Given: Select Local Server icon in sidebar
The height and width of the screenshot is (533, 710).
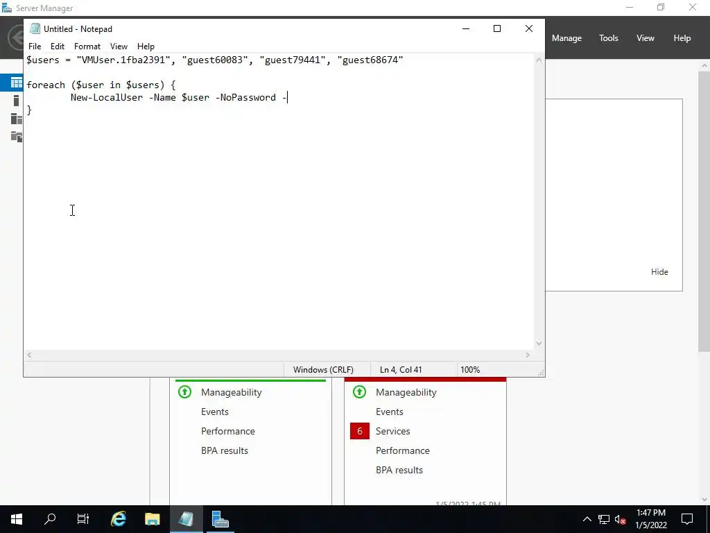Looking at the screenshot, I should click(x=17, y=101).
